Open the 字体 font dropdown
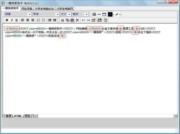 [x=46, y=14]
